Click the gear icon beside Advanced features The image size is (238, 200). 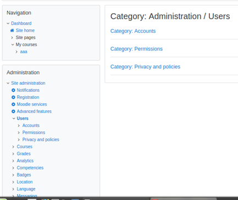(x=13, y=112)
